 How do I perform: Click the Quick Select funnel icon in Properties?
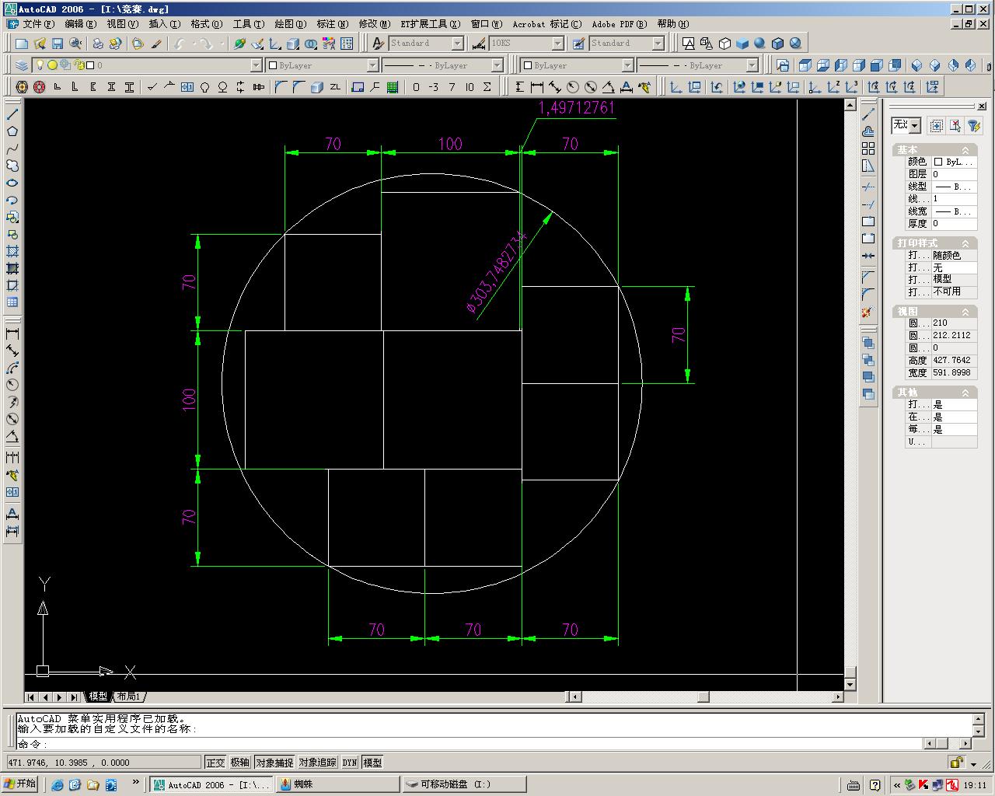click(x=973, y=125)
